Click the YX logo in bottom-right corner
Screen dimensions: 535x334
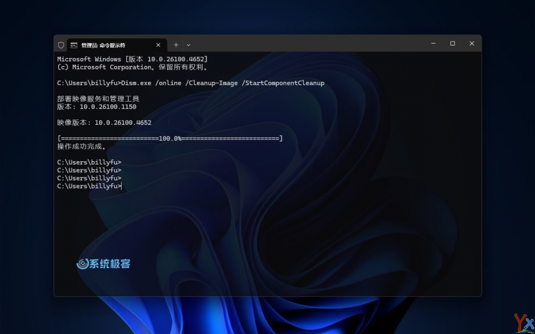522,322
